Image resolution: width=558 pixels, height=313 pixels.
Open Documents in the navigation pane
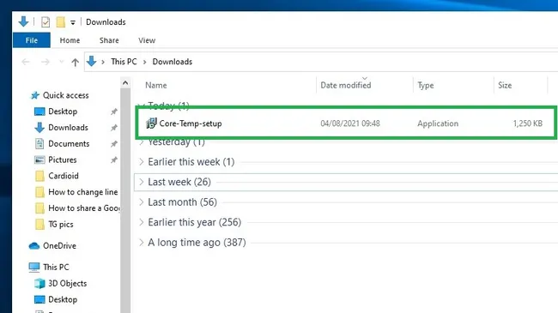tap(69, 144)
